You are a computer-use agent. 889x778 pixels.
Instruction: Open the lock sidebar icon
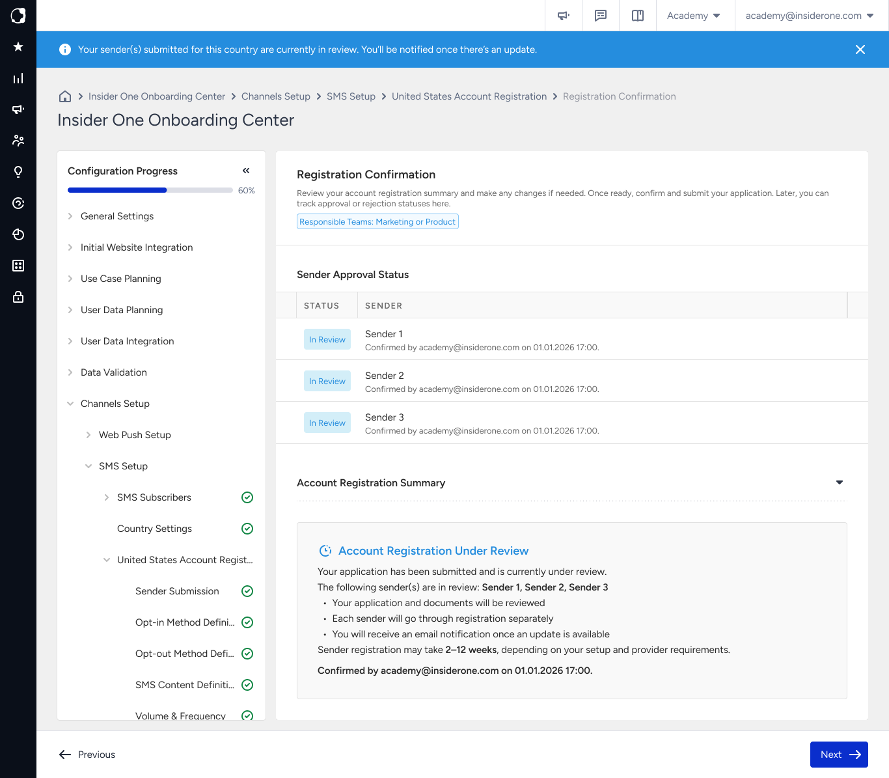(18, 297)
